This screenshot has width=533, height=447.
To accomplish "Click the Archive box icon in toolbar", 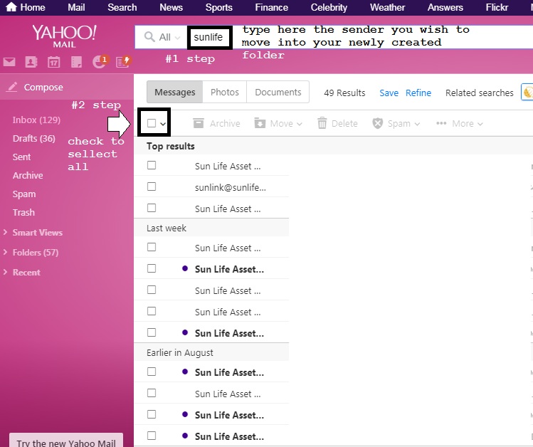I will click(x=198, y=123).
